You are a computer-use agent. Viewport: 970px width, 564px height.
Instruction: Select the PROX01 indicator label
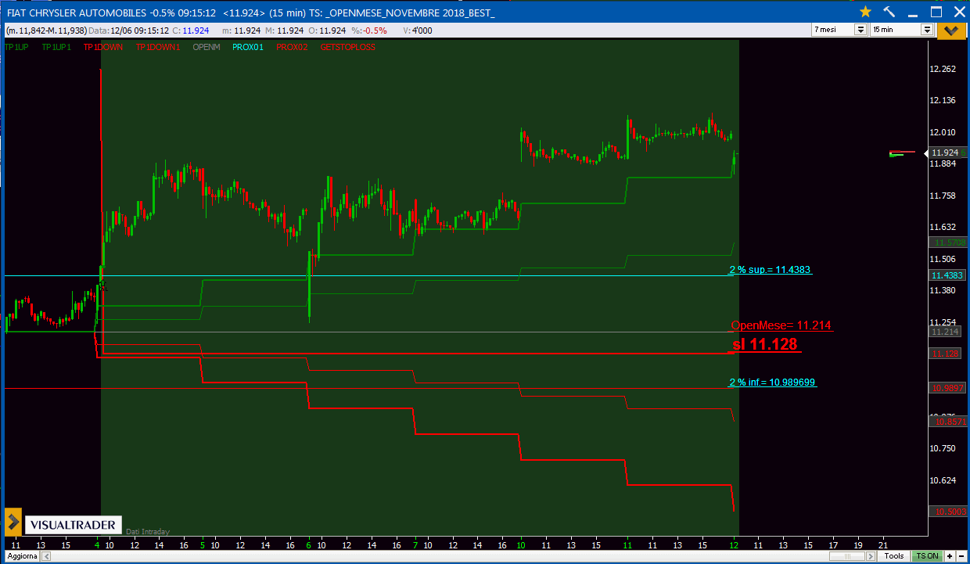pyautogui.click(x=248, y=47)
